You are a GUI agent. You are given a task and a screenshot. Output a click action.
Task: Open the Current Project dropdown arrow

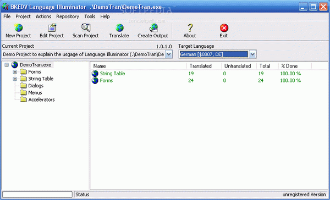click(169, 55)
